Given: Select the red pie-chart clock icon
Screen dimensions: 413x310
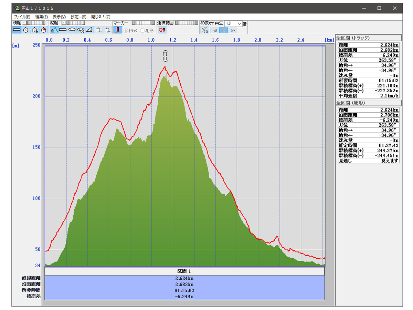Looking at the screenshot, I should coord(43,30).
